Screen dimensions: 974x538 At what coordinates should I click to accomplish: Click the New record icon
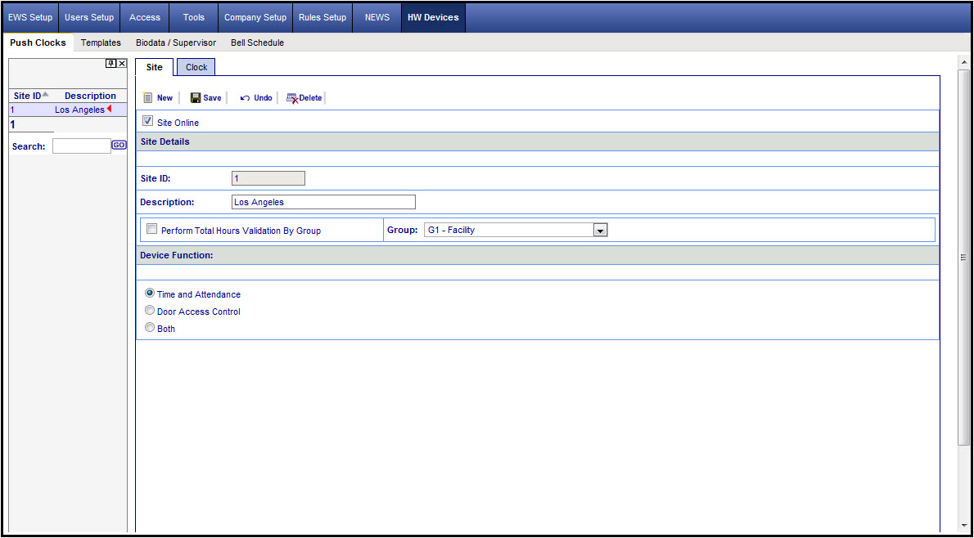pyautogui.click(x=148, y=98)
